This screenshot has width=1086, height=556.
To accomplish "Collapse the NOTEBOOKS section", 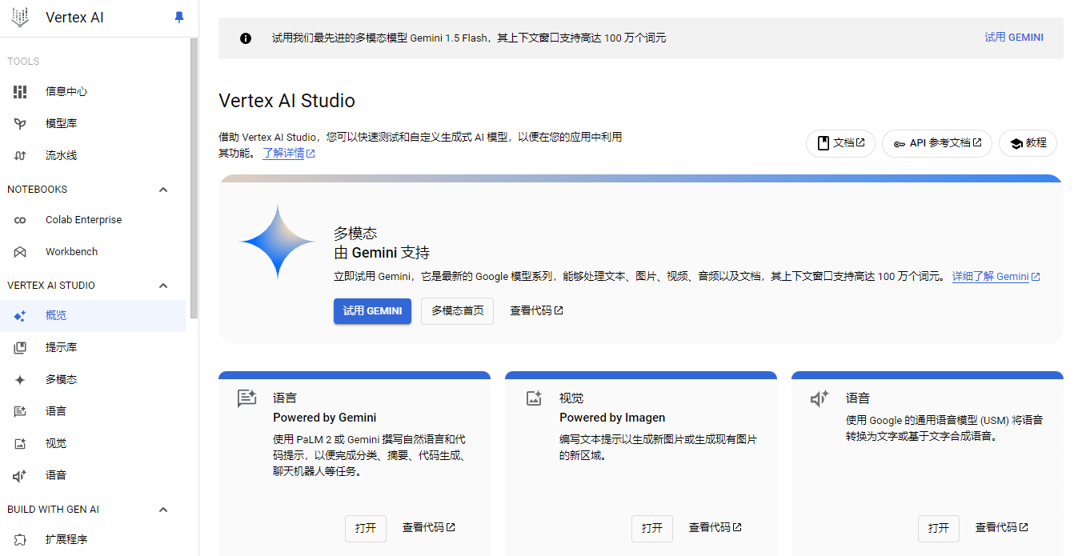I will (163, 190).
